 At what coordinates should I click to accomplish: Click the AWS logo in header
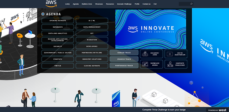51,4
